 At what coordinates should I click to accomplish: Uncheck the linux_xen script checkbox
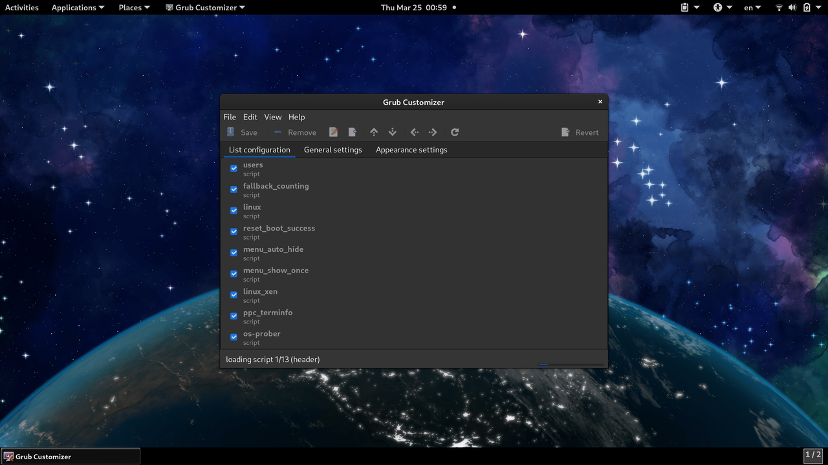click(x=234, y=294)
